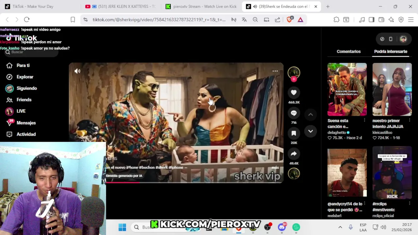Open #rrclips suggested video thumbnail

coord(392,173)
